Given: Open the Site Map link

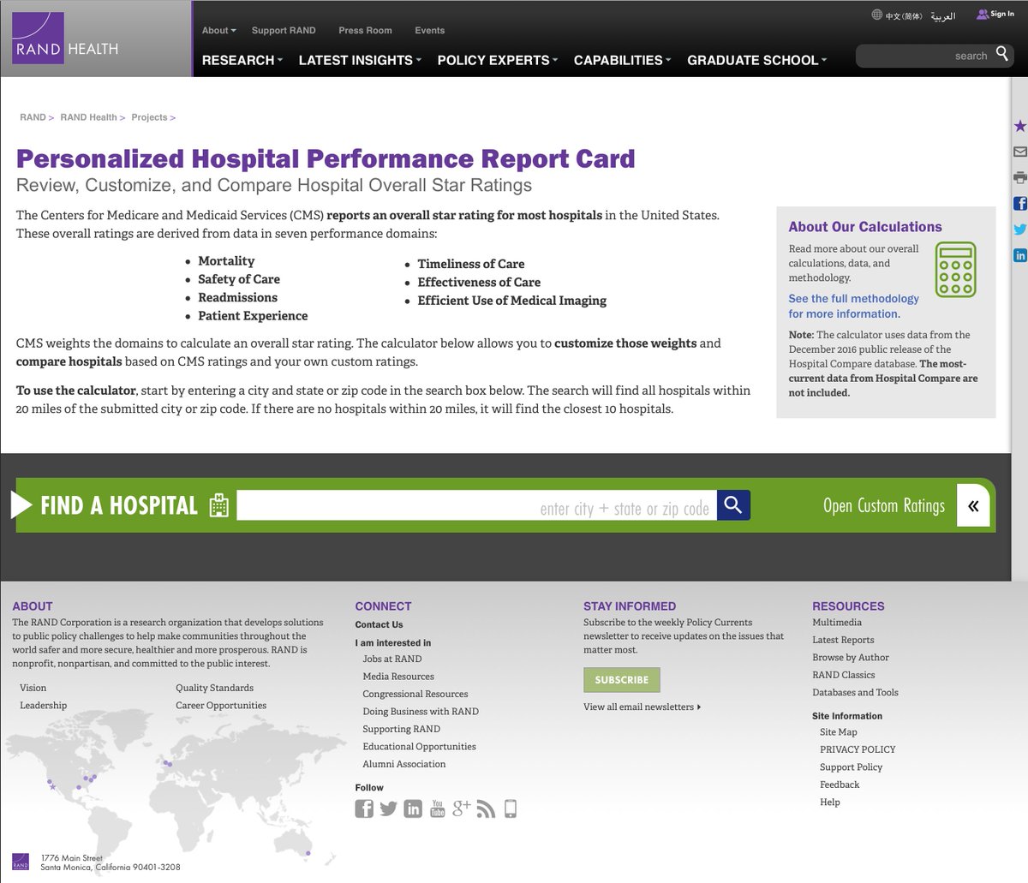Looking at the screenshot, I should point(839,732).
